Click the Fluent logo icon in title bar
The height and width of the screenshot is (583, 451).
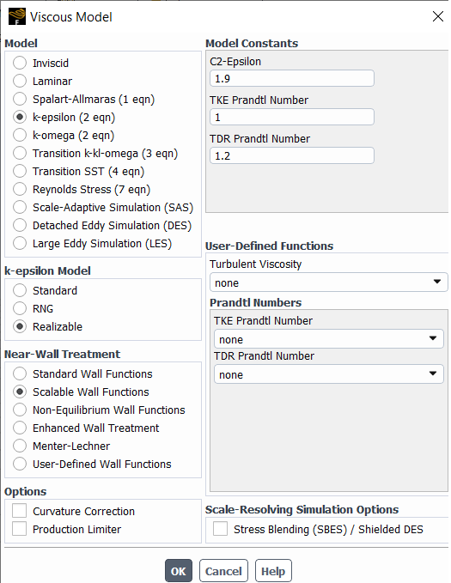click(x=17, y=16)
